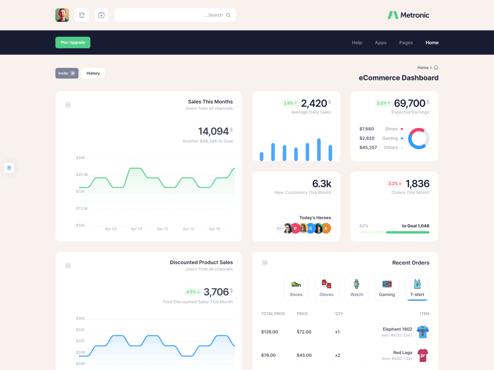Image resolution: width=494 pixels, height=370 pixels.
Task: Click the Metronic logo
Action: (x=408, y=15)
